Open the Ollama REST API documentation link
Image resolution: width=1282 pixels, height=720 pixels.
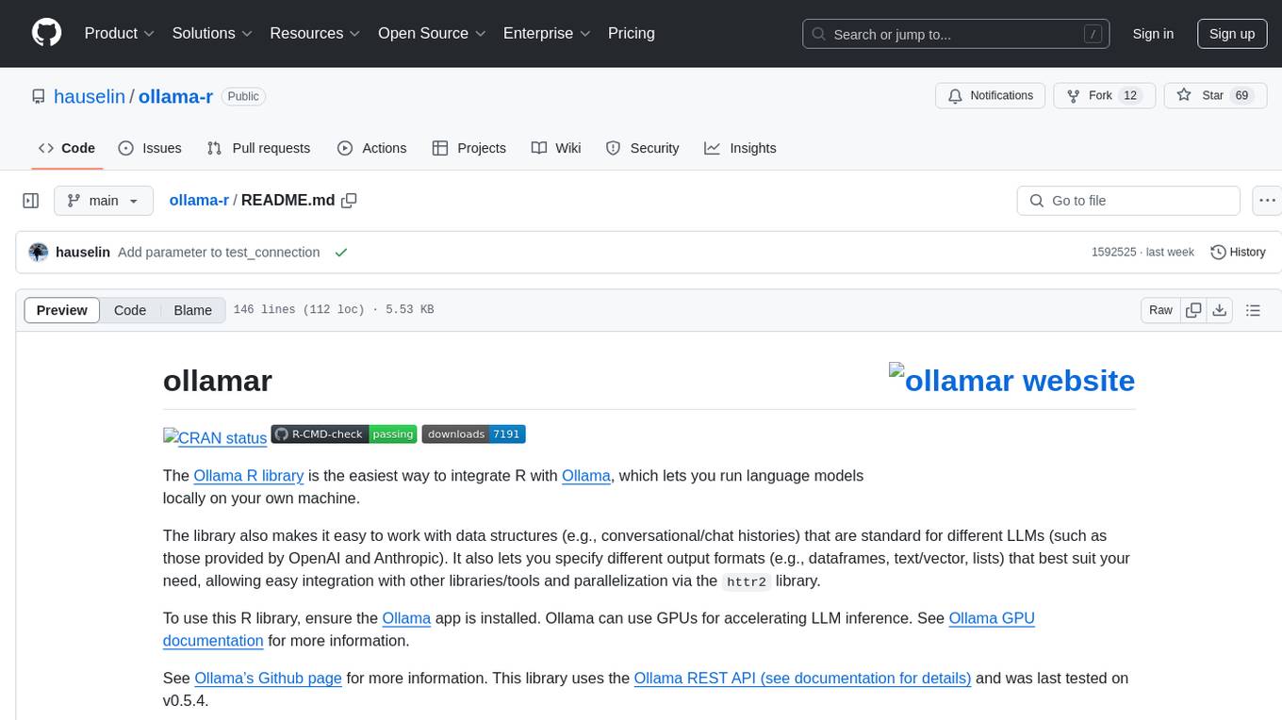pos(802,679)
